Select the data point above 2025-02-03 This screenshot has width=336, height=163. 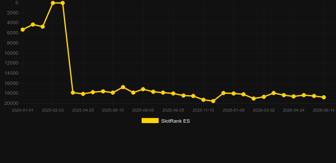tap(53, 3)
